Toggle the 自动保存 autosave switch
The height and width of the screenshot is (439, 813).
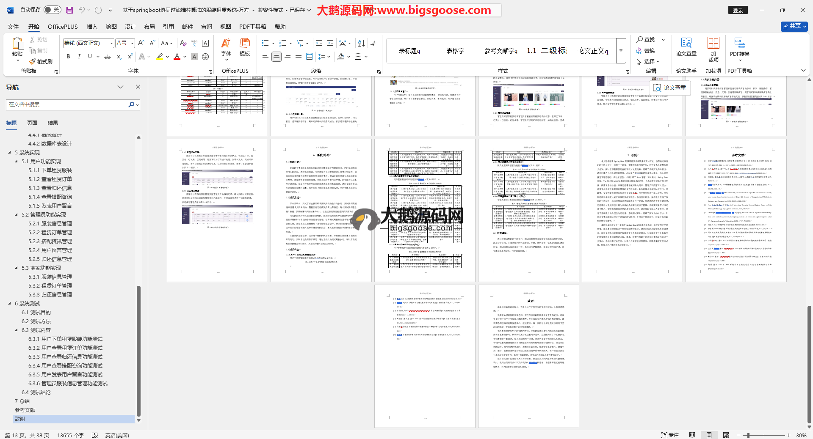coord(53,10)
